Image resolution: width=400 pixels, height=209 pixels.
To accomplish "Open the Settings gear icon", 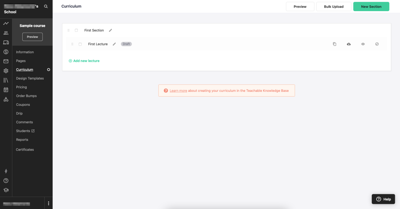I will pyautogui.click(x=6, y=71).
